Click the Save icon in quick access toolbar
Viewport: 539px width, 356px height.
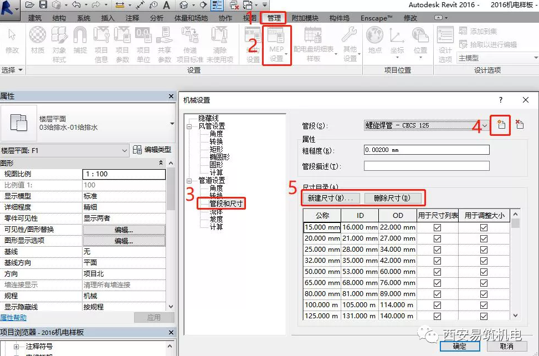tap(43, 5)
